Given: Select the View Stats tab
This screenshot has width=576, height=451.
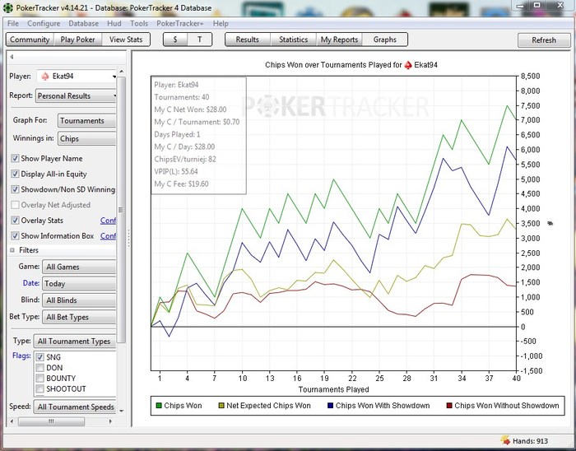Looking at the screenshot, I should tap(126, 40).
